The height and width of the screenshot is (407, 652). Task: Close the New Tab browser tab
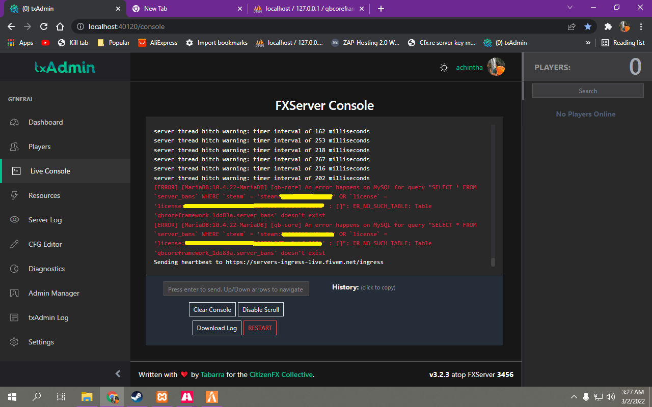(x=240, y=9)
